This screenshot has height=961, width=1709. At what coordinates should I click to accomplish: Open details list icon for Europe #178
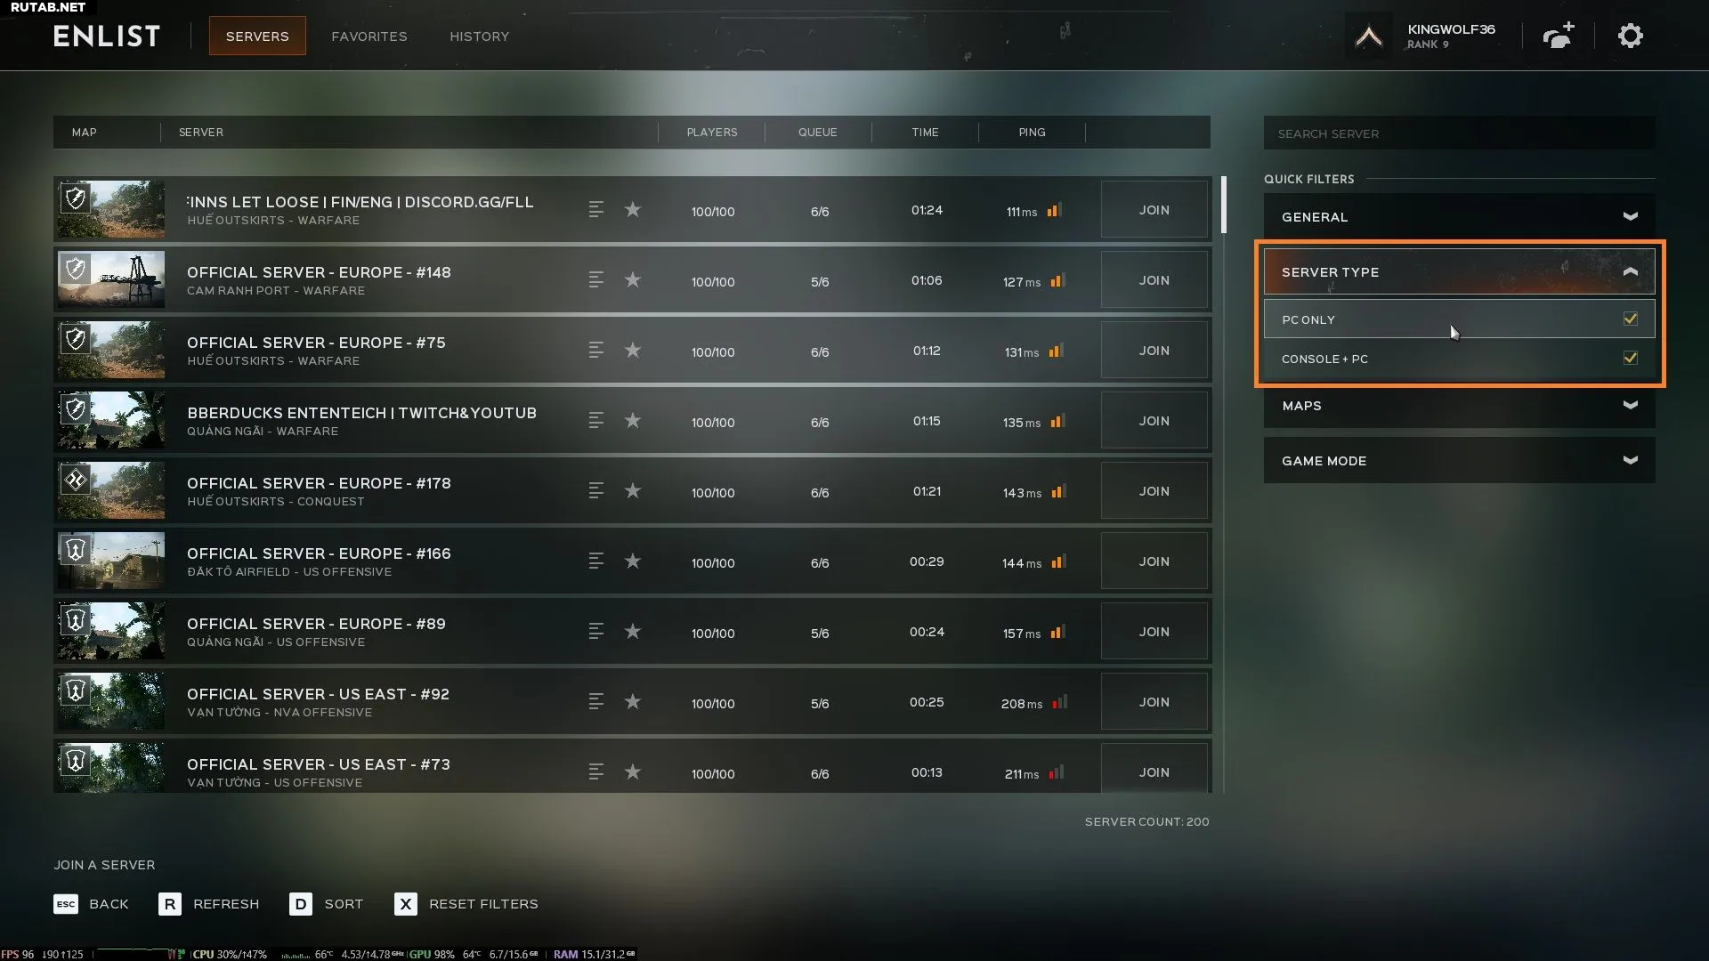[x=596, y=491]
